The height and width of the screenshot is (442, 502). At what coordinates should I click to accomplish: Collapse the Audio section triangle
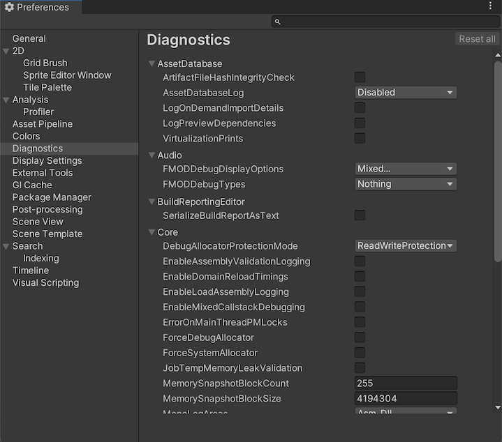coord(152,155)
